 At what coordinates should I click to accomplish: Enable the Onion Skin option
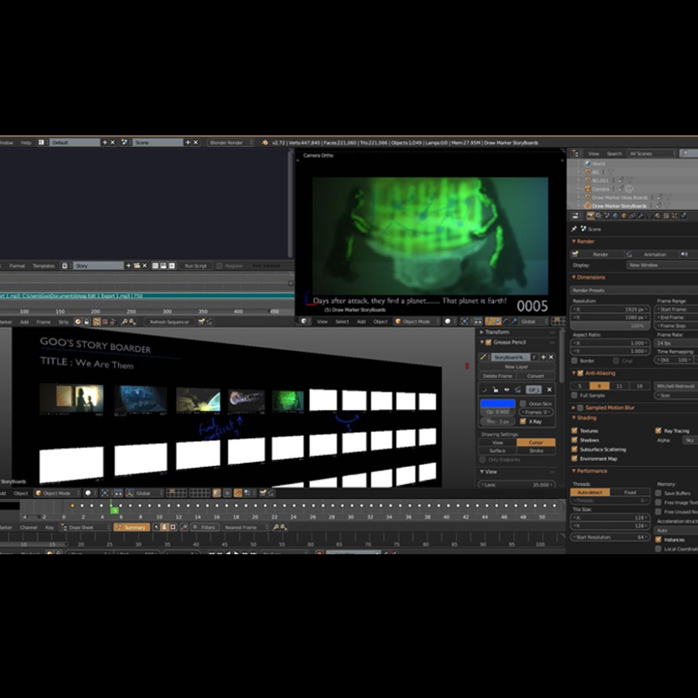523,404
